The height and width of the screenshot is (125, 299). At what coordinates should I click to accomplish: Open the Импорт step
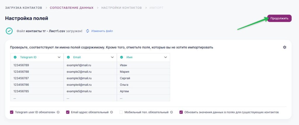(x=157, y=8)
